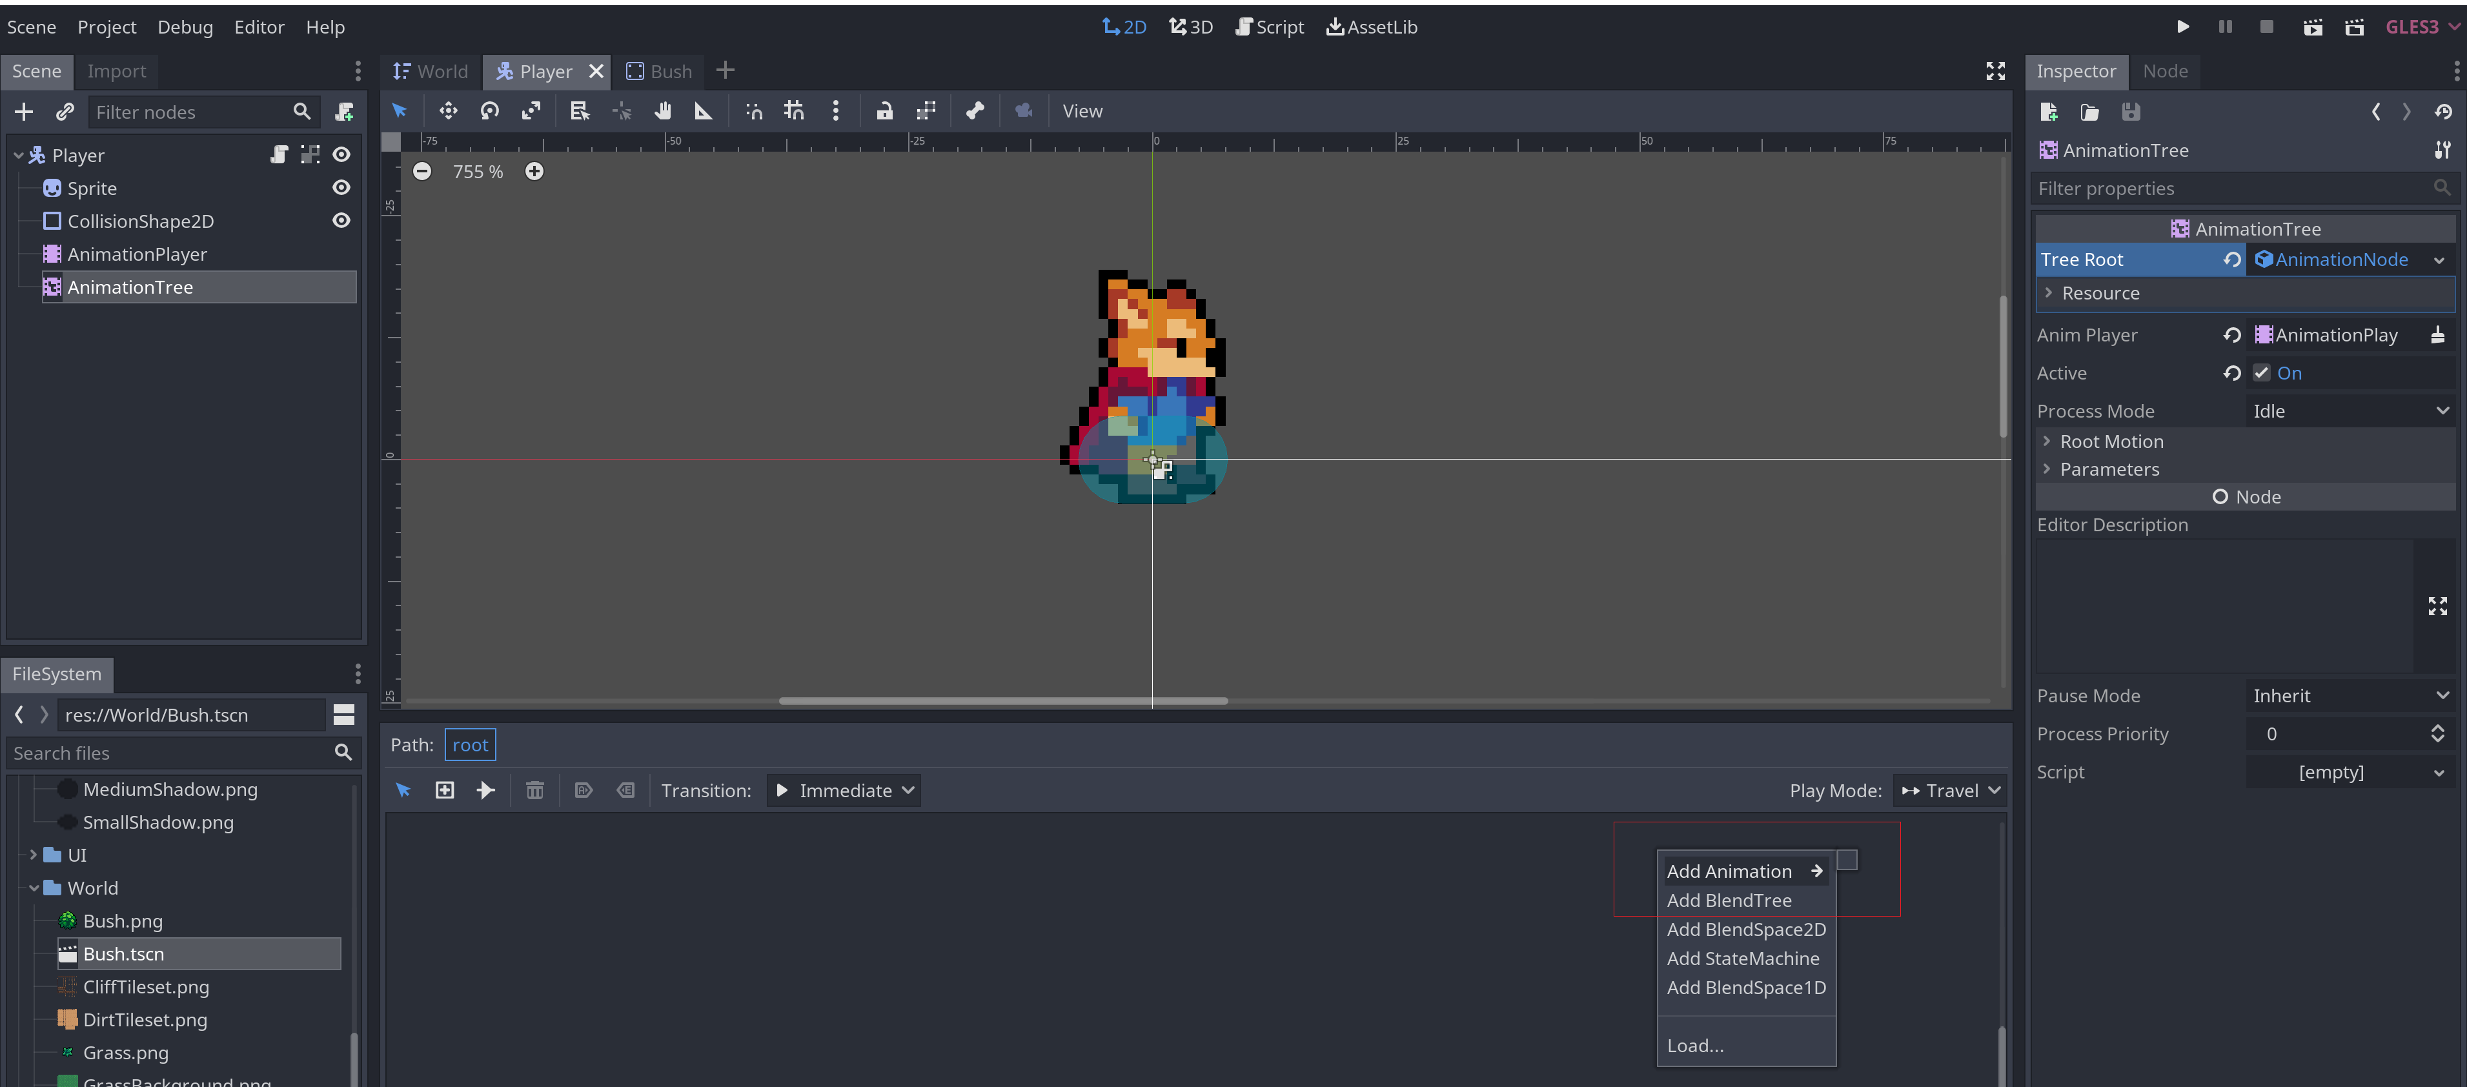Toggle visibility of the Sprite node

pos(342,188)
